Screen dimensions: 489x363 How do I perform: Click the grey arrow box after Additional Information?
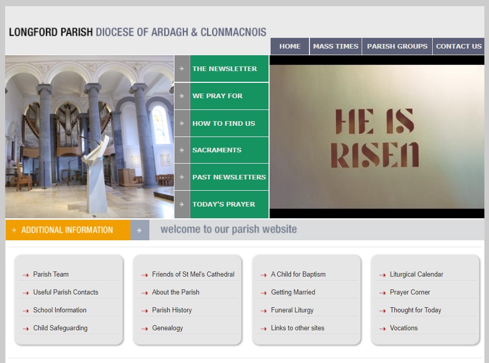coord(140,230)
